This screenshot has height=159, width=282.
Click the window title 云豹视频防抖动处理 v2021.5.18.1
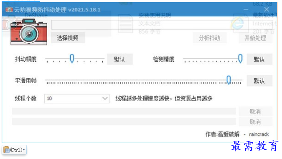57,10
